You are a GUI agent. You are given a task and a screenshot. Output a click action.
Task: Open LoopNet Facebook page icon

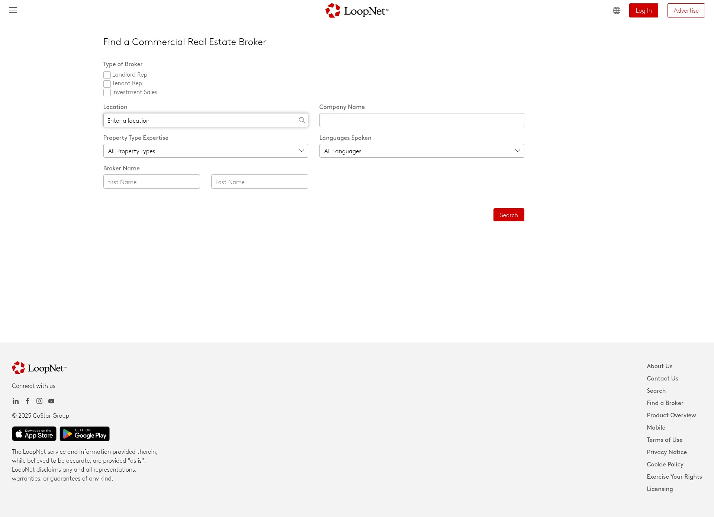tap(28, 401)
